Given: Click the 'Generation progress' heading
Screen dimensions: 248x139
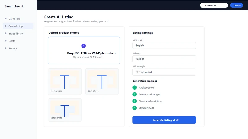Looking at the screenshot, I should click(x=145, y=81).
